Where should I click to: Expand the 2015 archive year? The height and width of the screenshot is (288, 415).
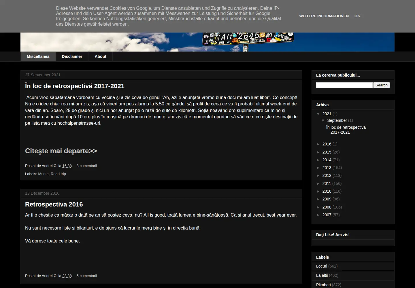coord(318,152)
